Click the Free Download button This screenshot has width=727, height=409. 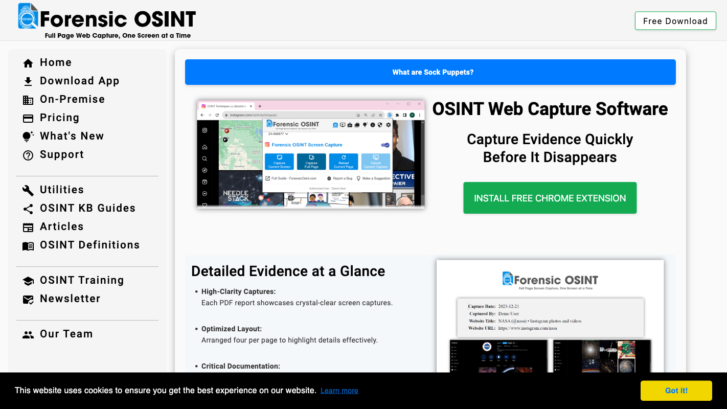click(675, 21)
